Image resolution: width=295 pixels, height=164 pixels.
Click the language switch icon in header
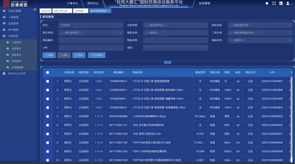point(281,3)
